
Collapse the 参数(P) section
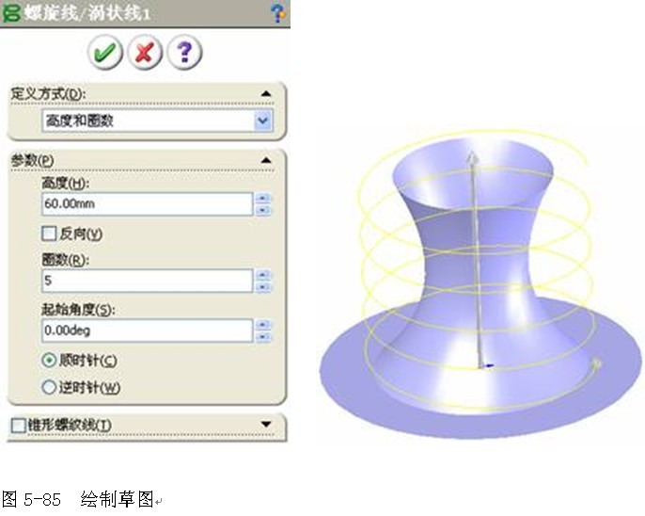[266, 160]
